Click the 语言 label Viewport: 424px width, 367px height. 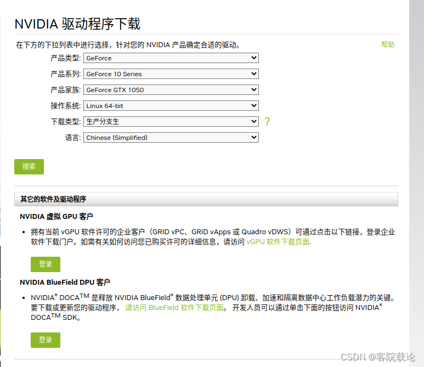point(73,138)
